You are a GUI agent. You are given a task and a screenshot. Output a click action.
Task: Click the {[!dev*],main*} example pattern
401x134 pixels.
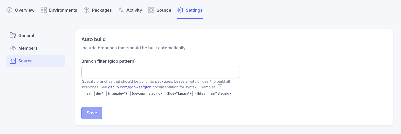(x=179, y=94)
